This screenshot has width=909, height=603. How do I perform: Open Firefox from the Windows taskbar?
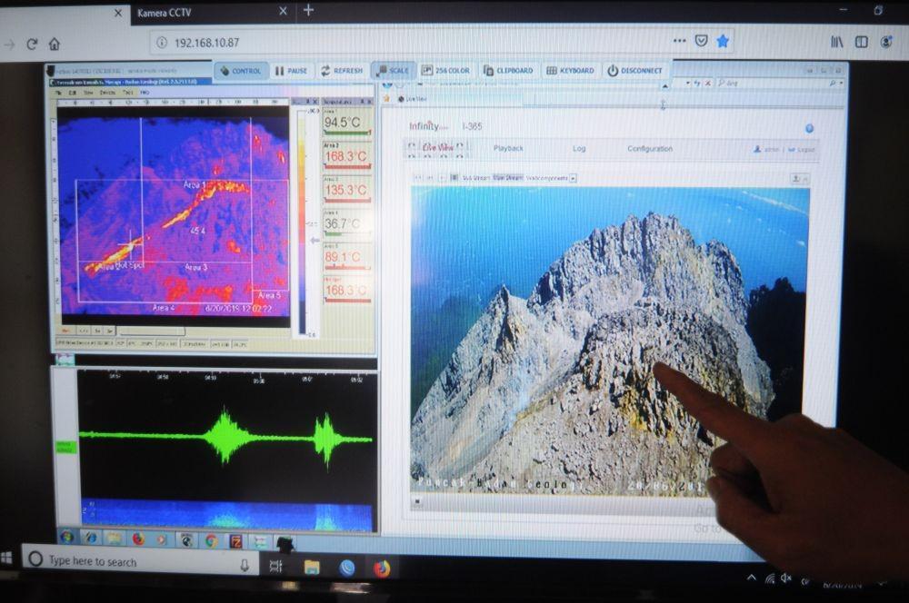tap(382, 568)
